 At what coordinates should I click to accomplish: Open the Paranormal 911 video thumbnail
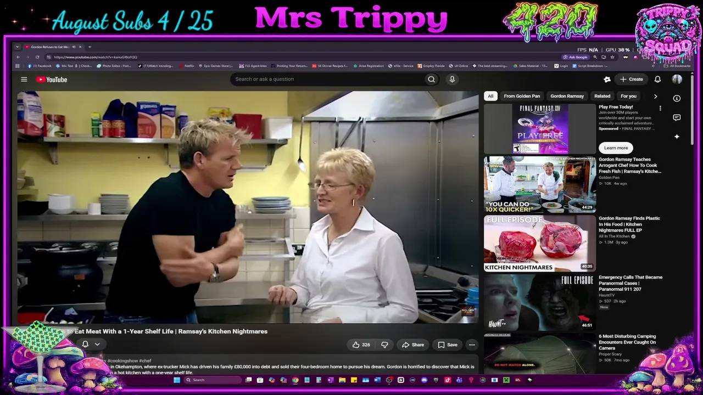[540, 302]
